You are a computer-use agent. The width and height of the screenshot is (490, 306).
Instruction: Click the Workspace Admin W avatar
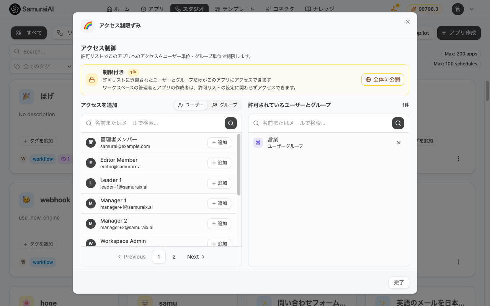[x=91, y=243]
